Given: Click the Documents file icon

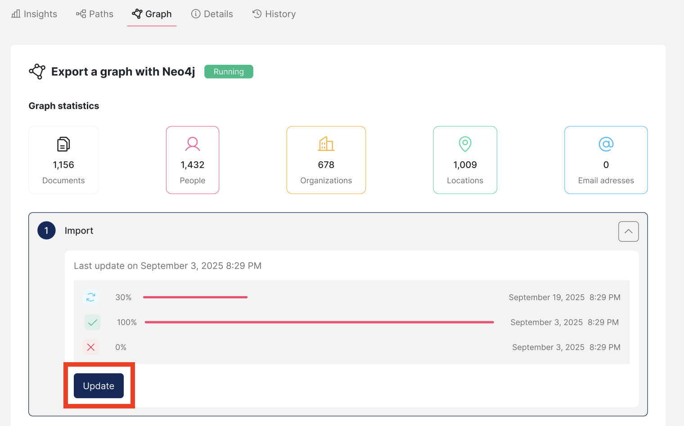Looking at the screenshot, I should (x=63, y=144).
